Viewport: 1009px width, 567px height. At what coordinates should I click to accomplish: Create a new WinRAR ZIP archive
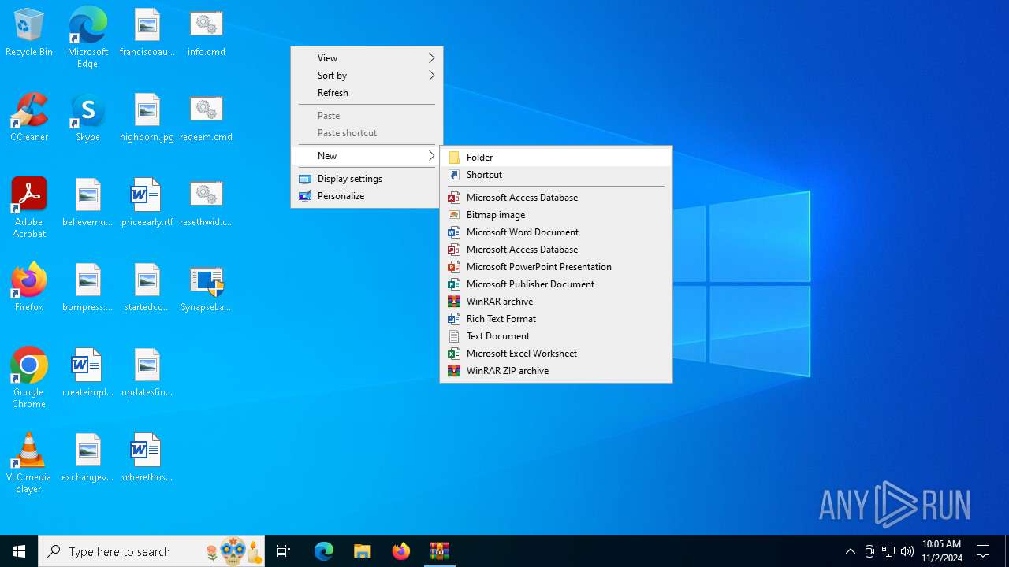pyautogui.click(x=556, y=371)
